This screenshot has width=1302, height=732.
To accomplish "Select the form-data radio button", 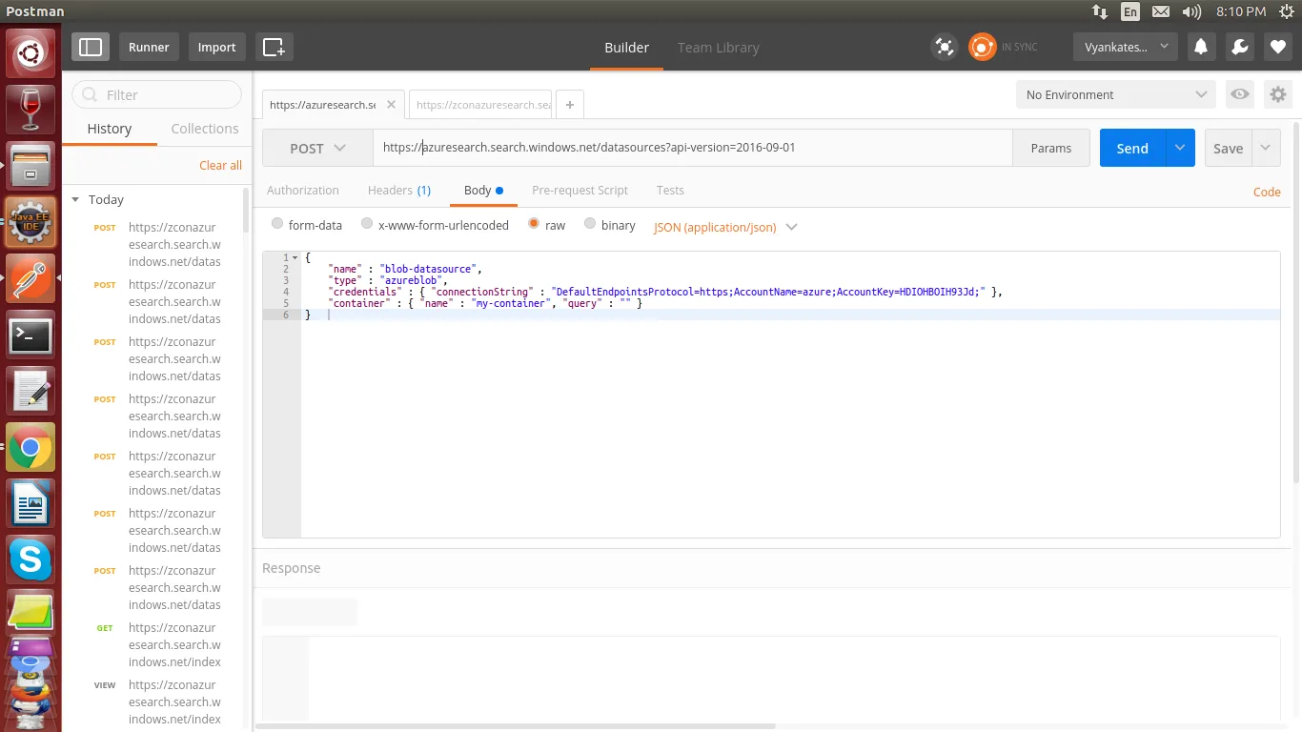I will [x=277, y=224].
